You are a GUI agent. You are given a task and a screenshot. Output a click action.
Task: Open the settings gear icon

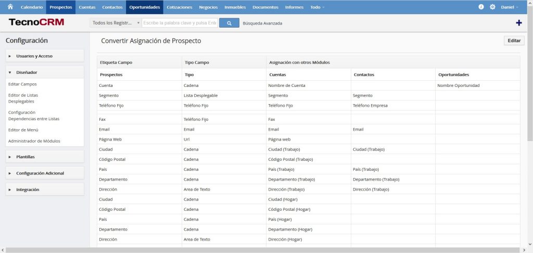pyautogui.click(x=492, y=7)
